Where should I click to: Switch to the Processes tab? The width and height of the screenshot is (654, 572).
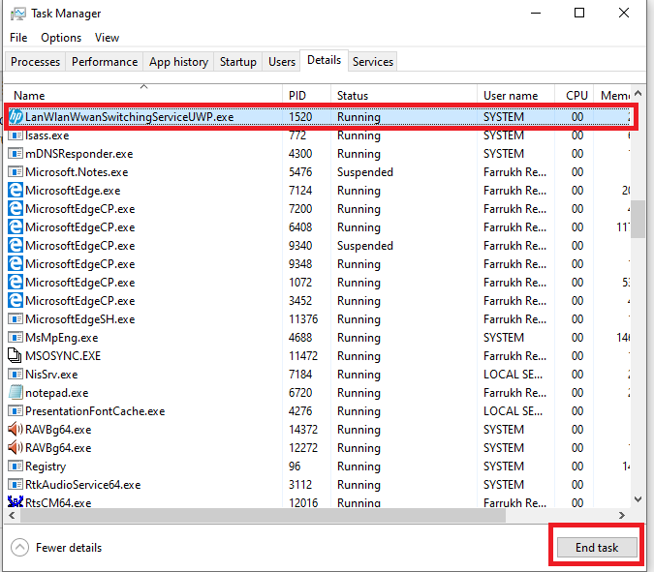pyautogui.click(x=35, y=62)
